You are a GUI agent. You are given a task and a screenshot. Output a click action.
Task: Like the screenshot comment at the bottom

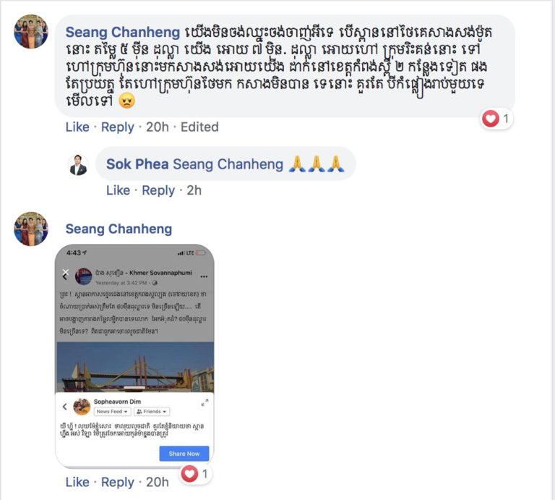pos(77,483)
